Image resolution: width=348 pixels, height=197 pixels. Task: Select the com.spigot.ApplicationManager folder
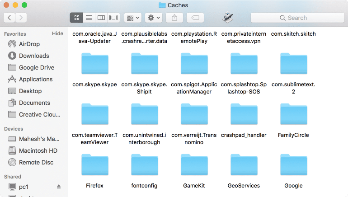click(194, 64)
